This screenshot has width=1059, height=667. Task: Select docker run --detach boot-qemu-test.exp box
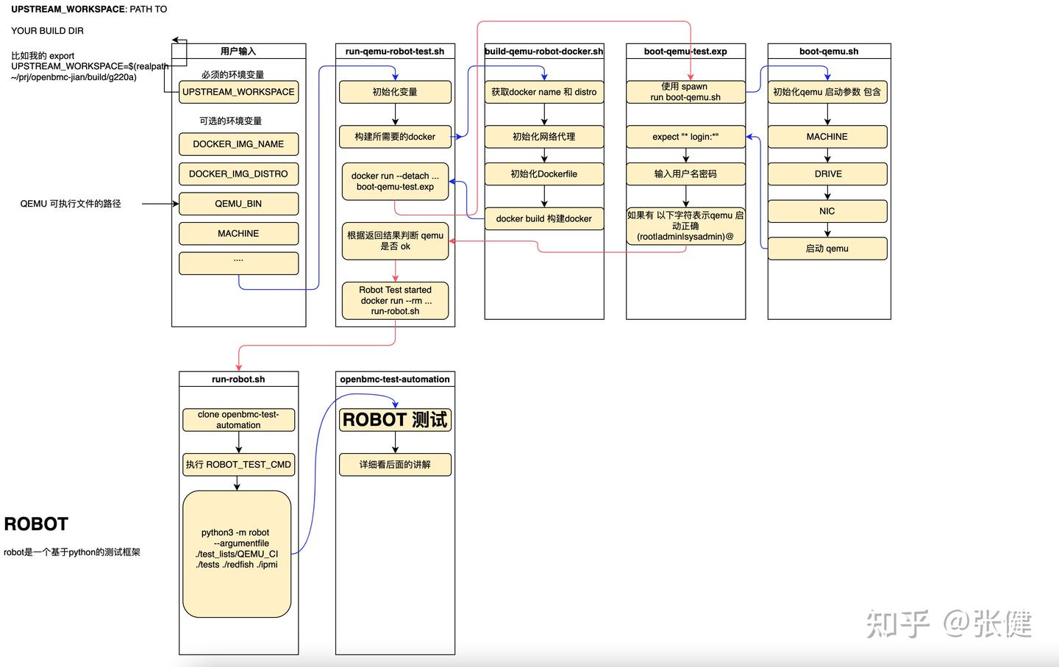395,182
